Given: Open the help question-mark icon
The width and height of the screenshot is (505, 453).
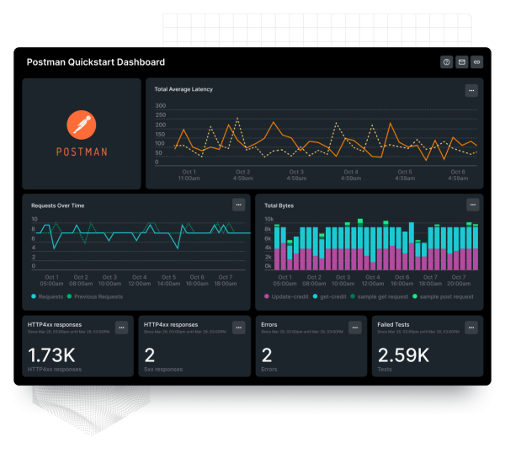Looking at the screenshot, I should 446,61.
